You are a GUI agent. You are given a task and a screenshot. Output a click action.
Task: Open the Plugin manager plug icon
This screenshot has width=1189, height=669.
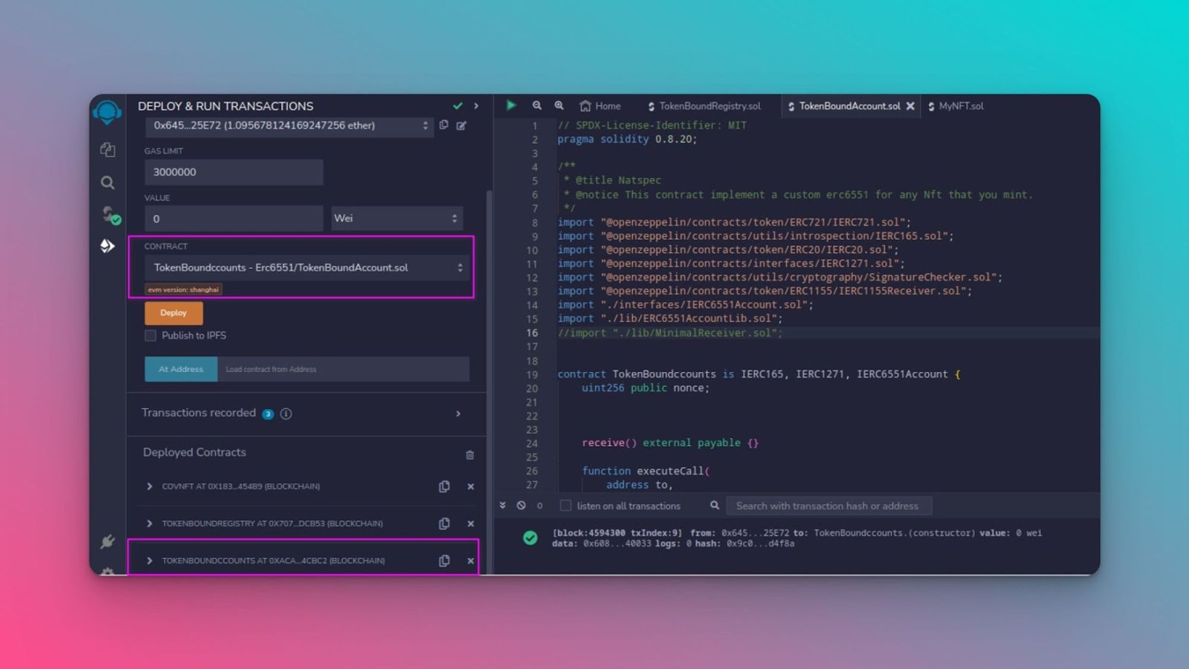click(x=108, y=542)
